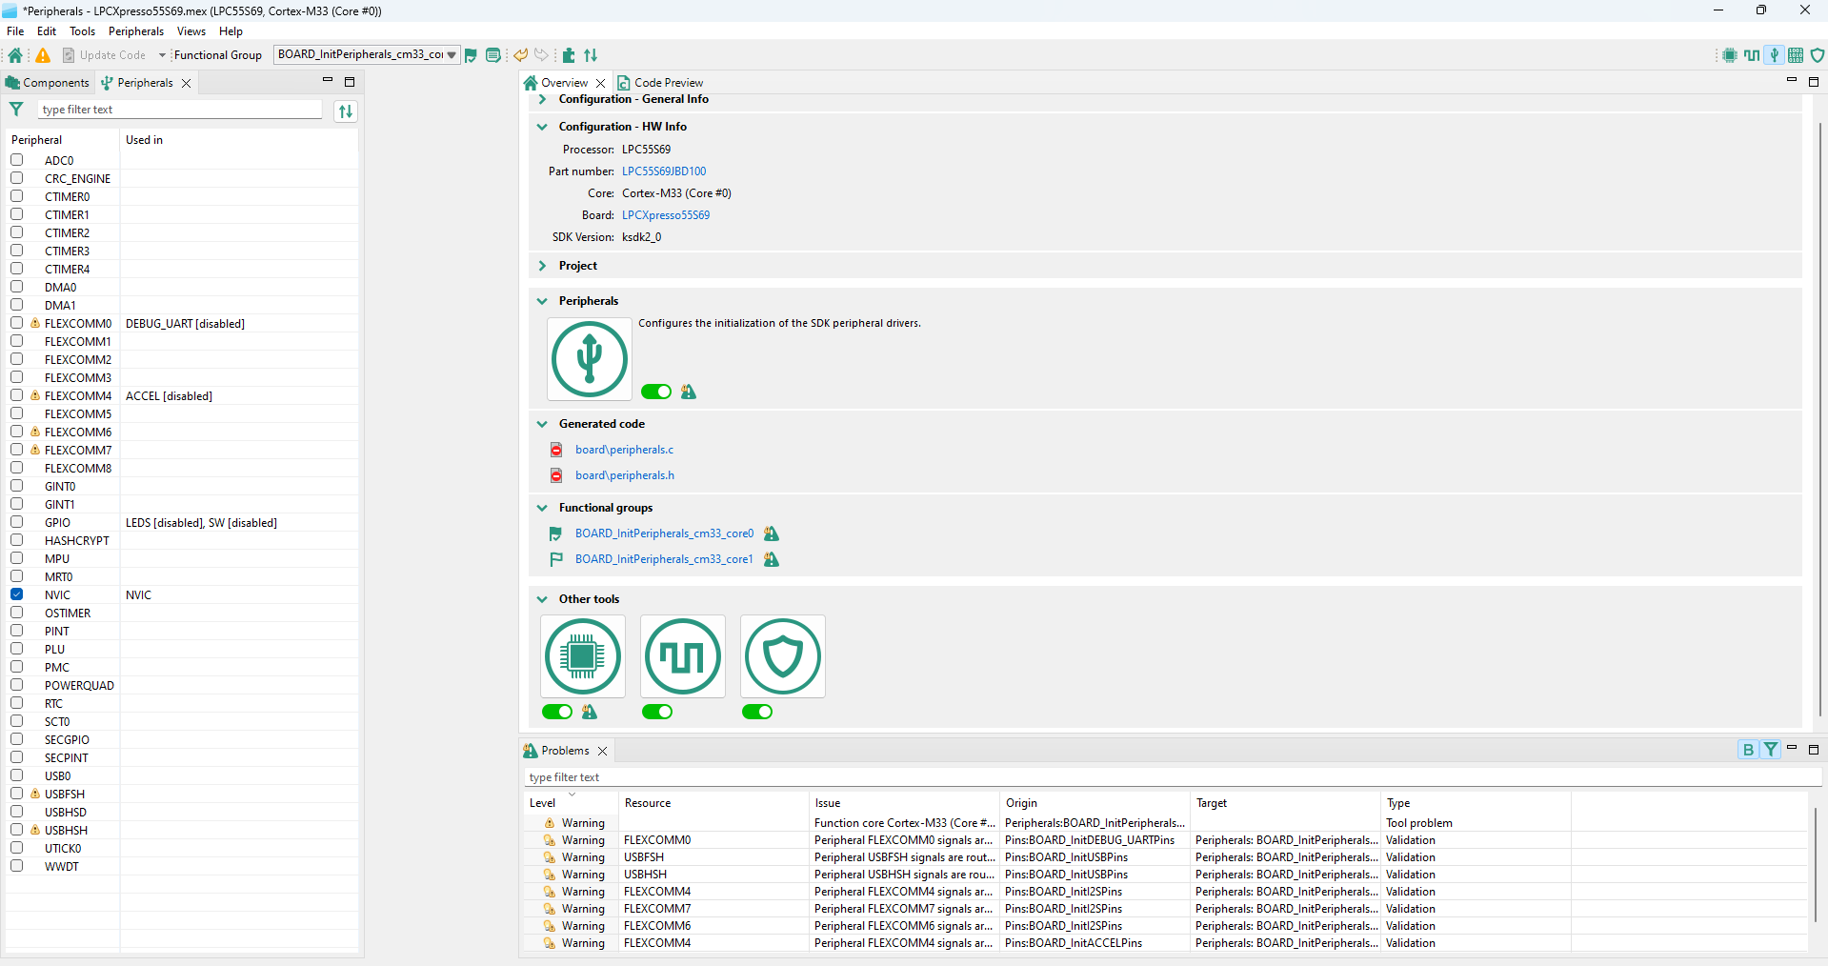Disable the Peripherals tool toggle switch
This screenshot has width=1828, height=966.
pyautogui.click(x=656, y=392)
